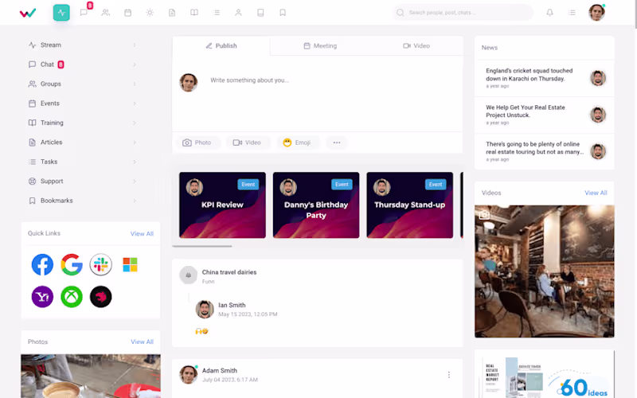This screenshot has height=398, width=637.
Task: Expand the Training sidebar chevron
Action: (135, 123)
